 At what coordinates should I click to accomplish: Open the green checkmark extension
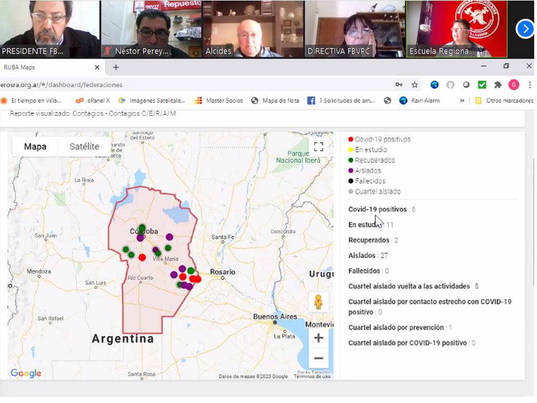[482, 85]
